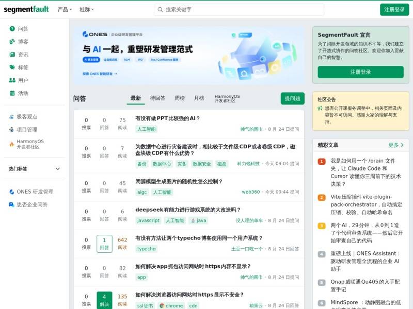Image resolution: width=413 pixels, height=309 pixels.
Task: Expand the 社群 dropdown menu
Action: click(87, 9)
